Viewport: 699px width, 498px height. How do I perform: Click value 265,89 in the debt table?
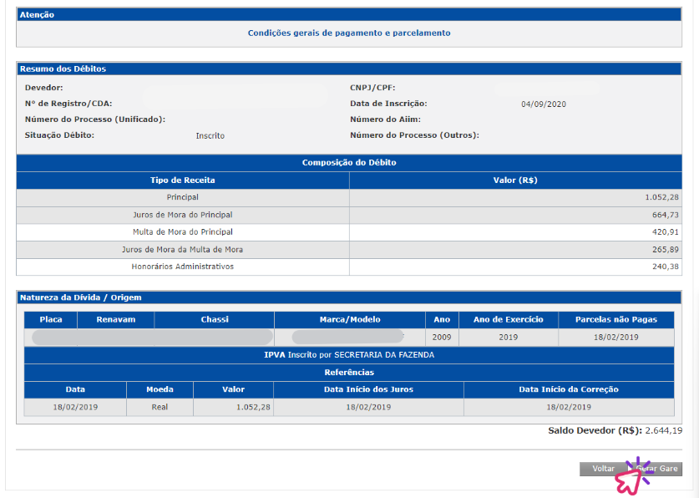(x=665, y=250)
